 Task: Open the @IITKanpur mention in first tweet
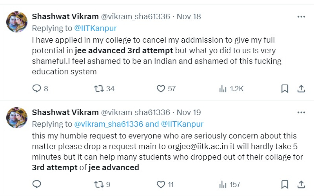click(x=96, y=28)
